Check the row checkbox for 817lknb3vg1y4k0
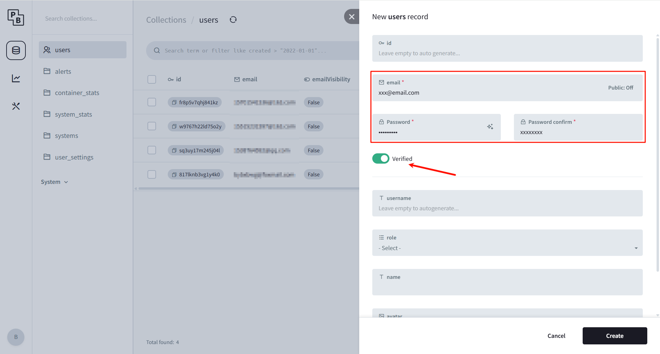Viewport: 660px width, 354px height. coord(152,174)
